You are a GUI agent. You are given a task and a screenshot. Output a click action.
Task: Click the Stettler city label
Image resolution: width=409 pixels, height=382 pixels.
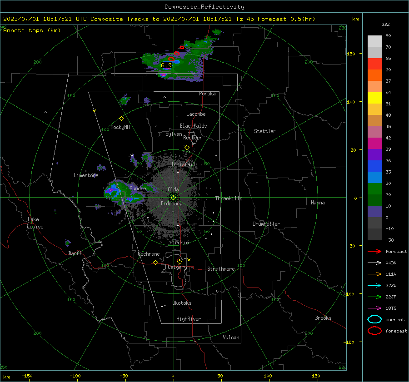(x=265, y=131)
